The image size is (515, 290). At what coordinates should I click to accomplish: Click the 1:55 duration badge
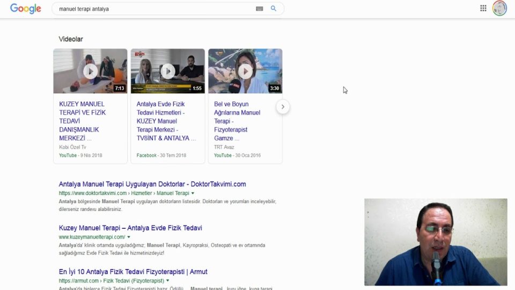(x=197, y=88)
